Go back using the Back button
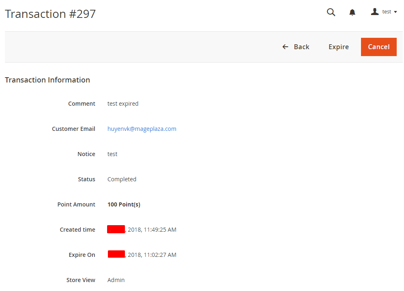Viewport: 404px width, 291px height. 296,47
